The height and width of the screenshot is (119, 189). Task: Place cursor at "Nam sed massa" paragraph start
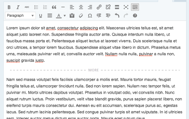[x=7, y=80]
